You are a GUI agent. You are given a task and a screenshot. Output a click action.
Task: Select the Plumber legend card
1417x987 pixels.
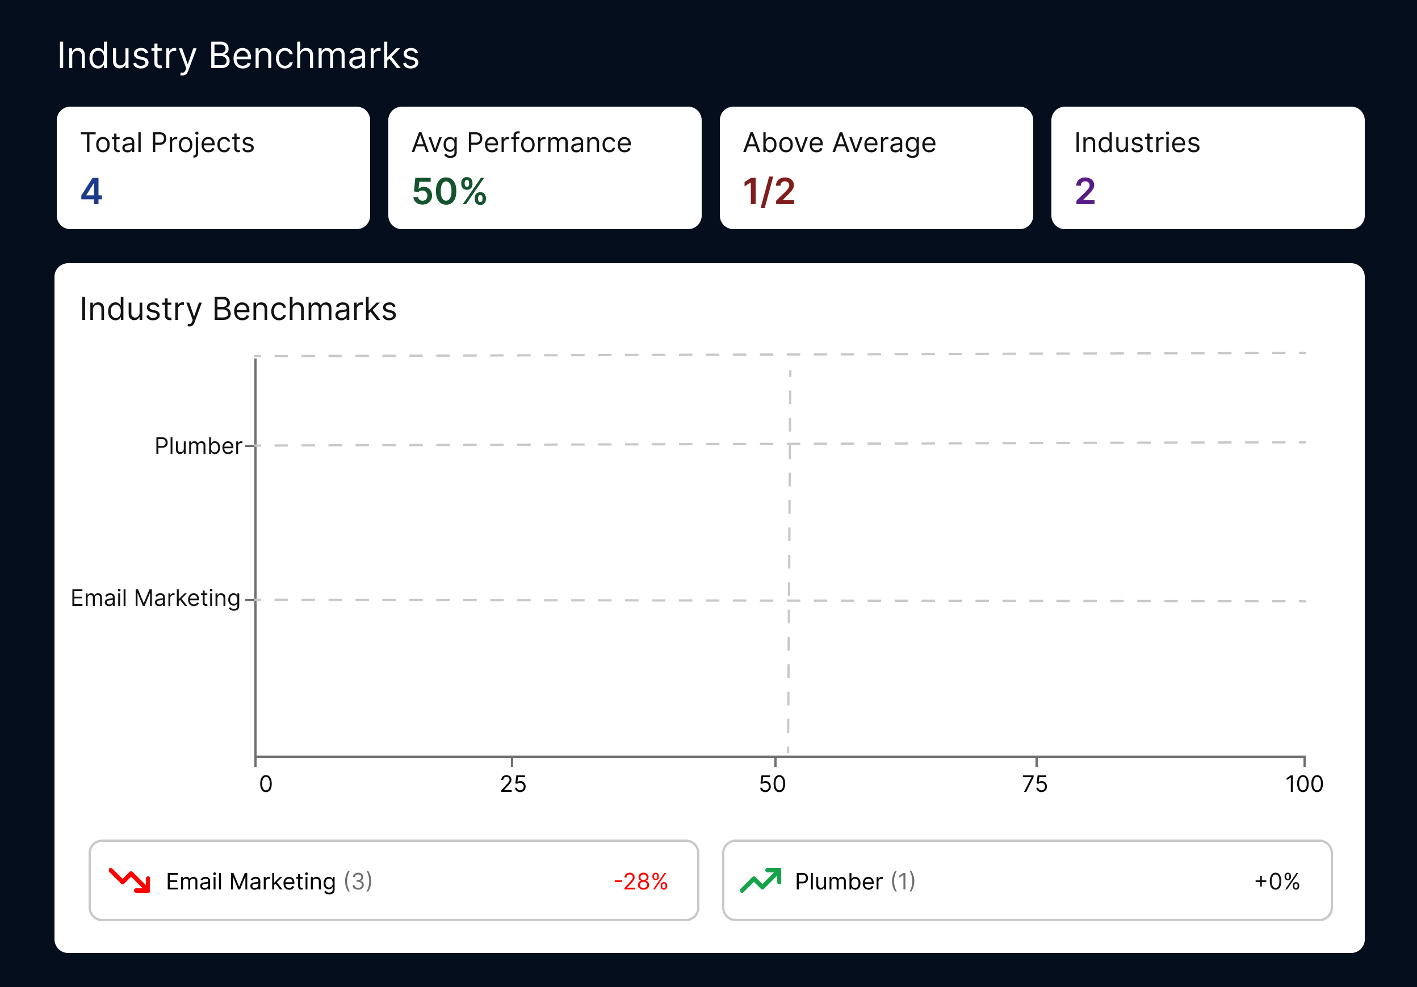(x=1026, y=880)
